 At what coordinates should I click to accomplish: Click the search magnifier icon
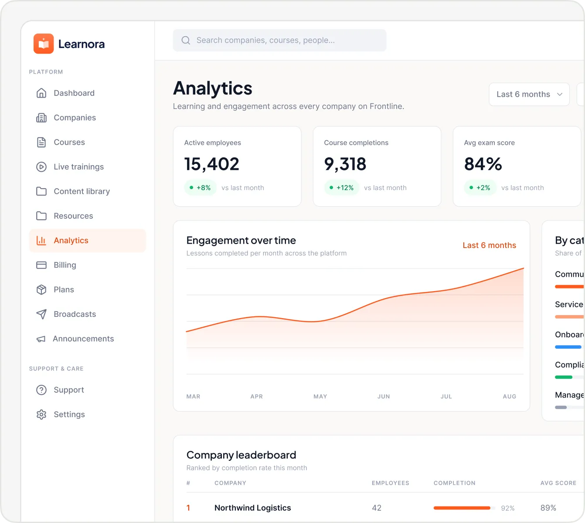tap(186, 40)
